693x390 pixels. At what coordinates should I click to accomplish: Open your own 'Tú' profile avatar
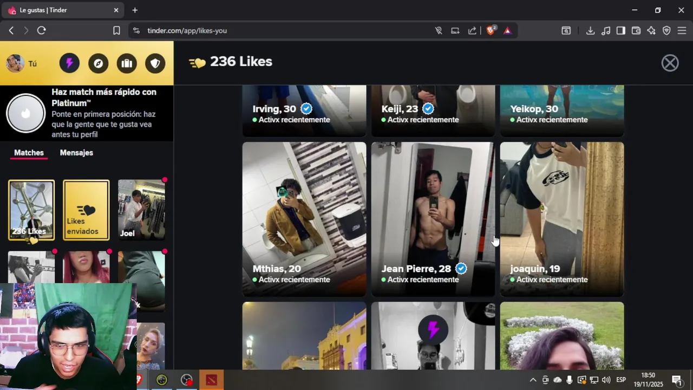click(x=15, y=63)
